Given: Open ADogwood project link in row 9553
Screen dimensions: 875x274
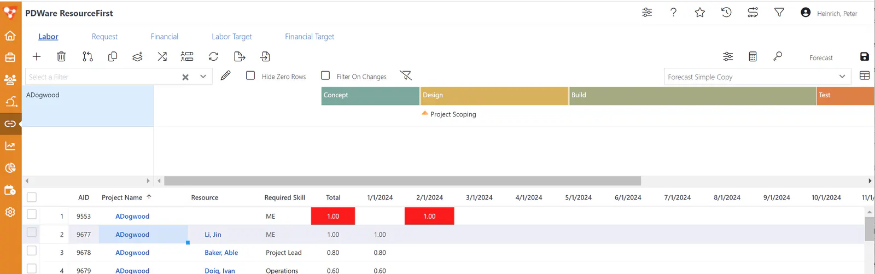Looking at the screenshot, I should point(132,217).
